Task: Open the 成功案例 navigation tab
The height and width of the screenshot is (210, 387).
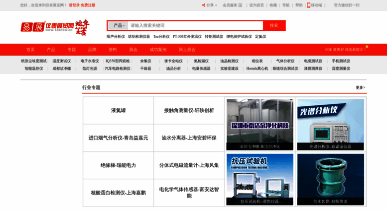Action: point(158,50)
